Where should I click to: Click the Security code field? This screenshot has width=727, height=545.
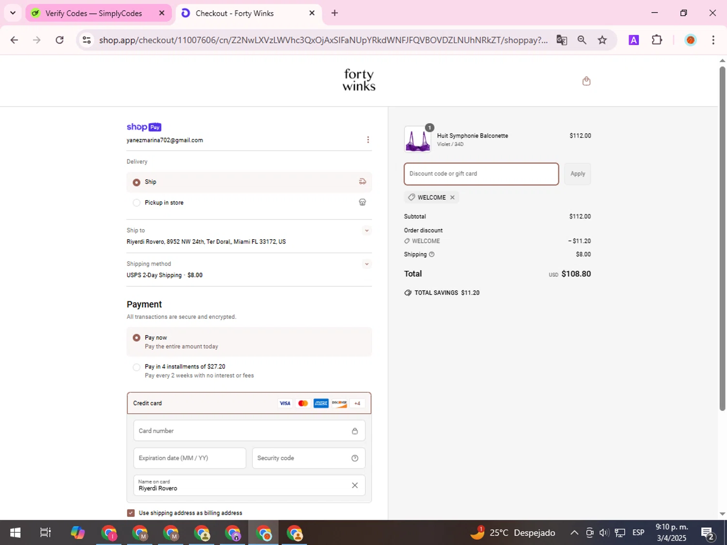[309, 458]
